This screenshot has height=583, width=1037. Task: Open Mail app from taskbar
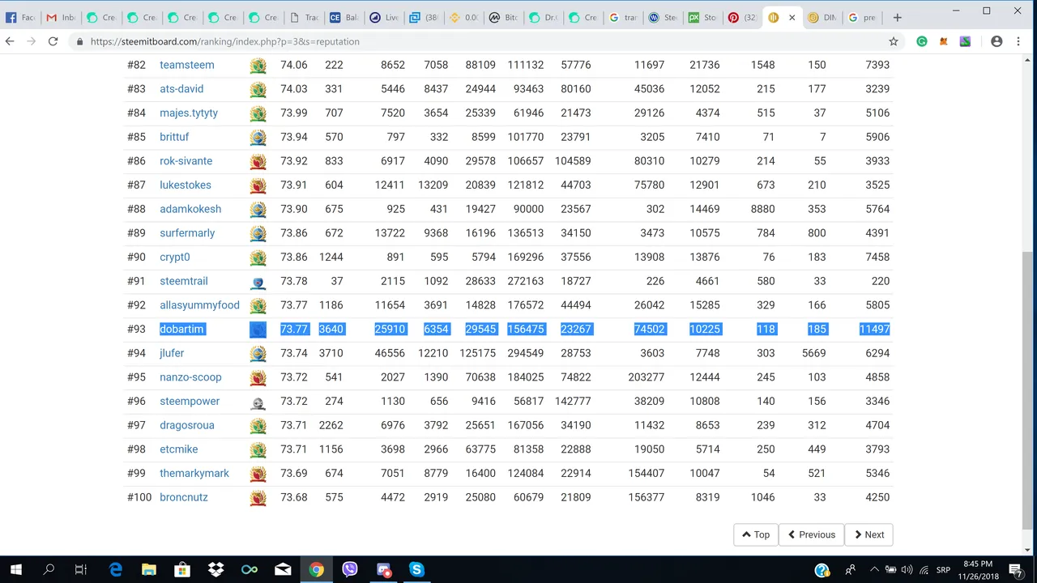(x=283, y=569)
